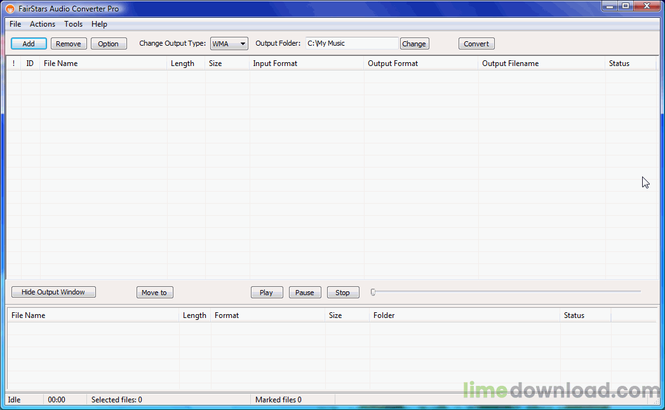This screenshot has width=665, height=410.
Task: Click the Output Filename column header
Action: [x=542, y=63]
